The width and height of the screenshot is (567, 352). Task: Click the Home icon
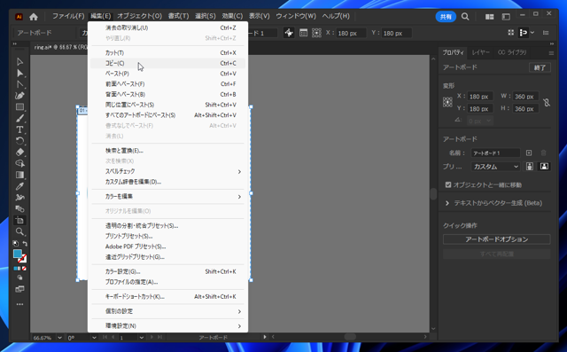tap(34, 17)
